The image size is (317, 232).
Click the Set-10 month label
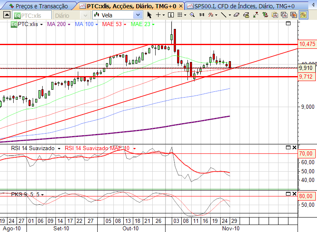pos(61,228)
